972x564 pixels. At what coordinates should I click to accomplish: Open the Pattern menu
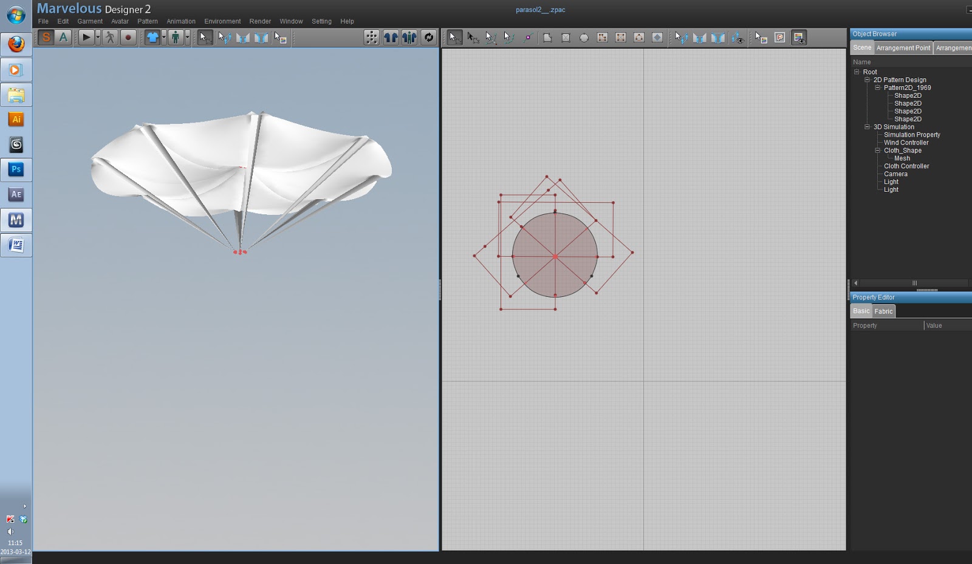click(x=148, y=21)
